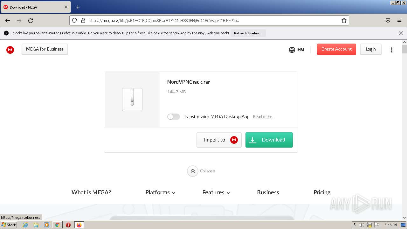
Task: Click the green Download button
Action: [269, 140]
